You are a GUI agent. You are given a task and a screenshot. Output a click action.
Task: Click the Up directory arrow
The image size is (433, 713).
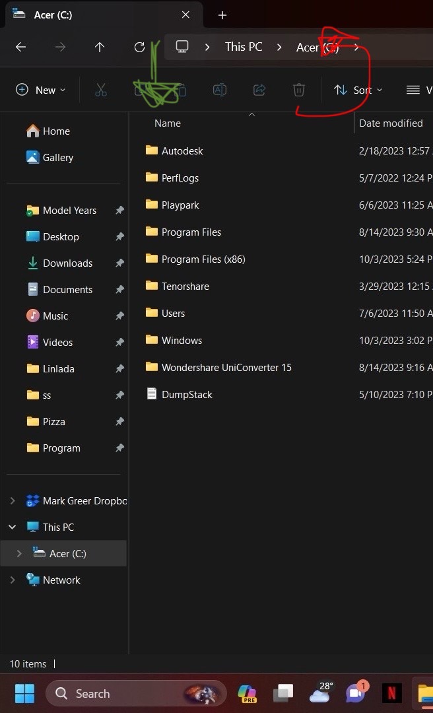100,47
